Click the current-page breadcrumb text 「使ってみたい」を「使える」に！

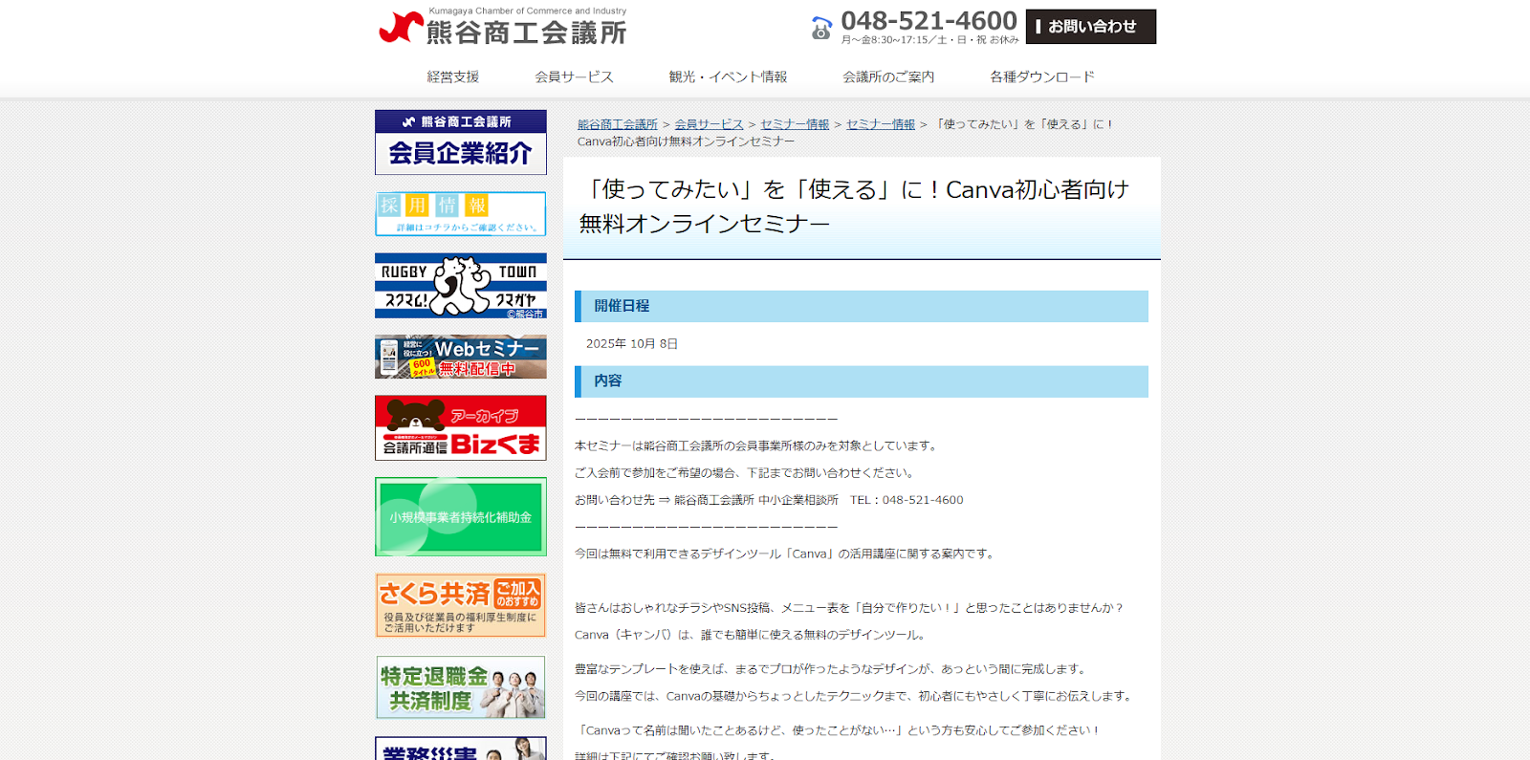click(1025, 124)
